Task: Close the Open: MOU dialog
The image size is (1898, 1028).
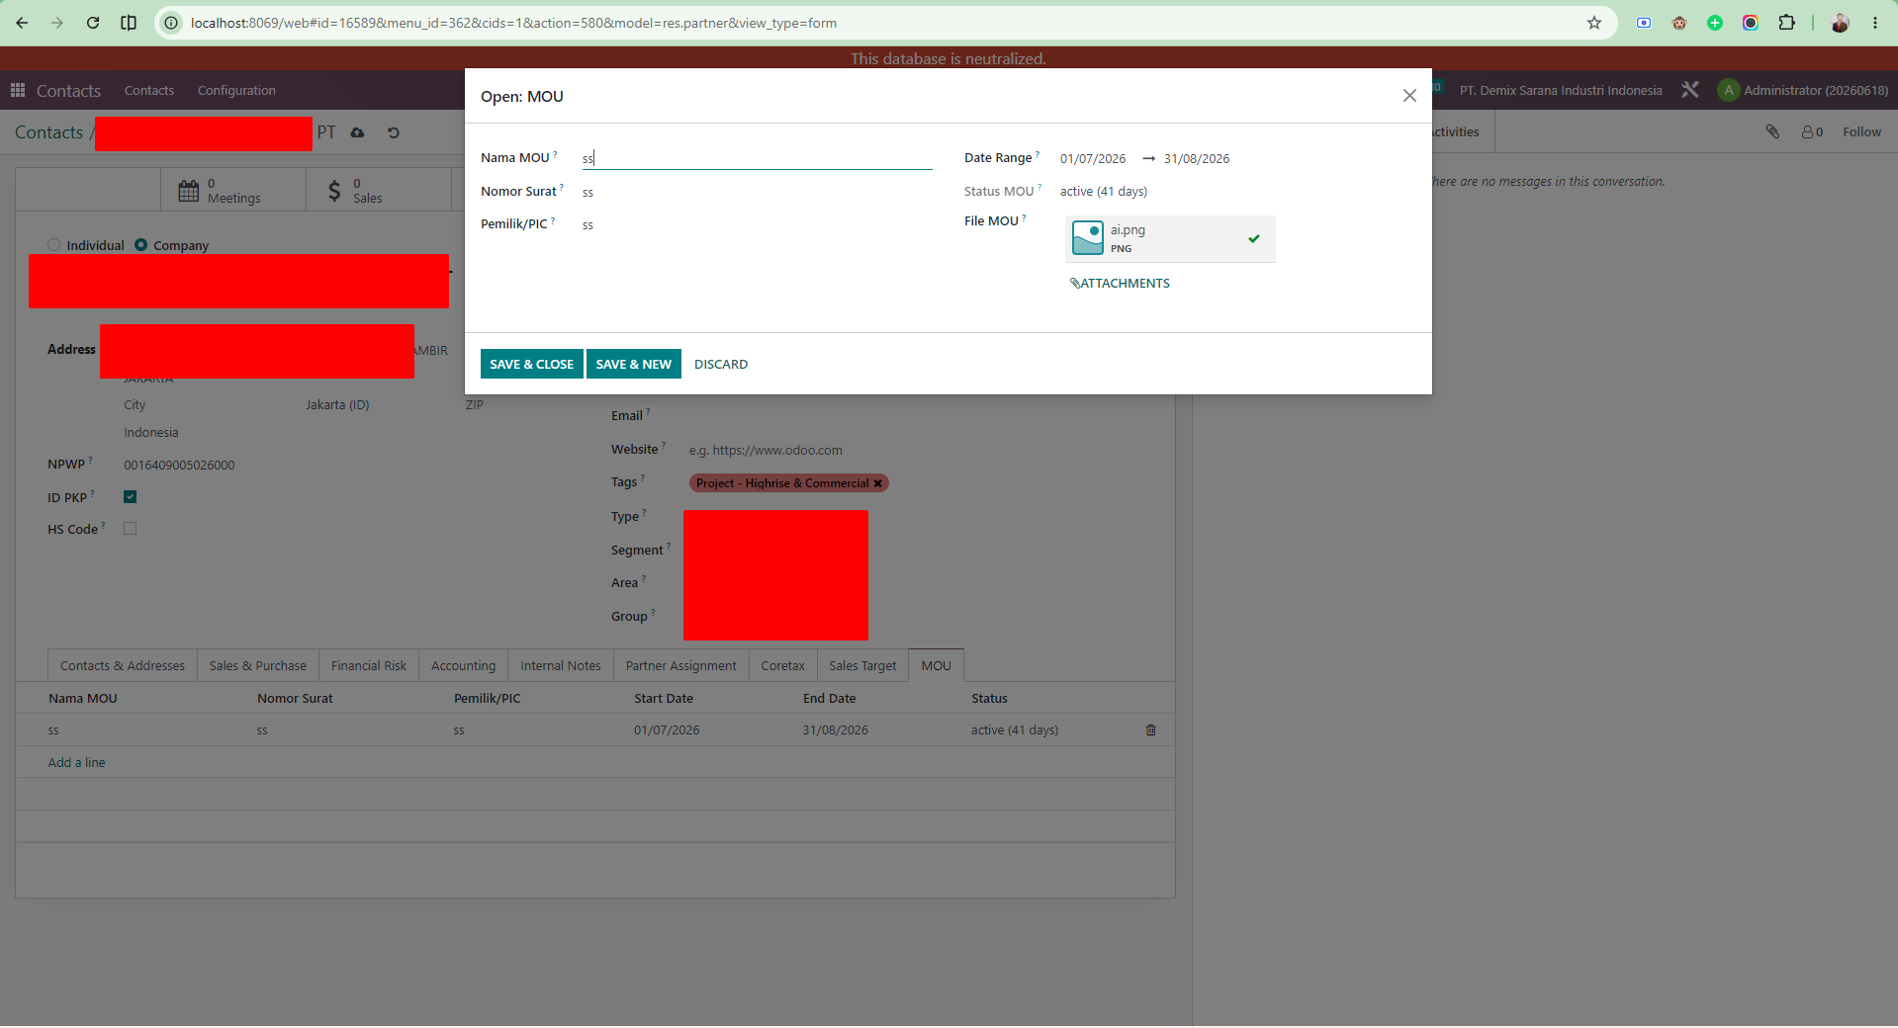Action: (x=1409, y=96)
